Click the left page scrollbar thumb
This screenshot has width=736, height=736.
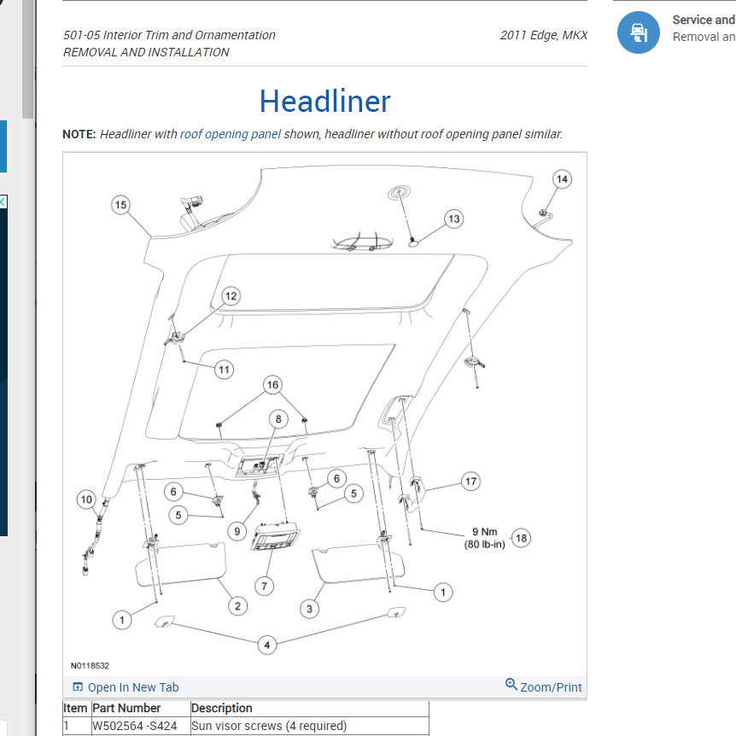(28, 59)
